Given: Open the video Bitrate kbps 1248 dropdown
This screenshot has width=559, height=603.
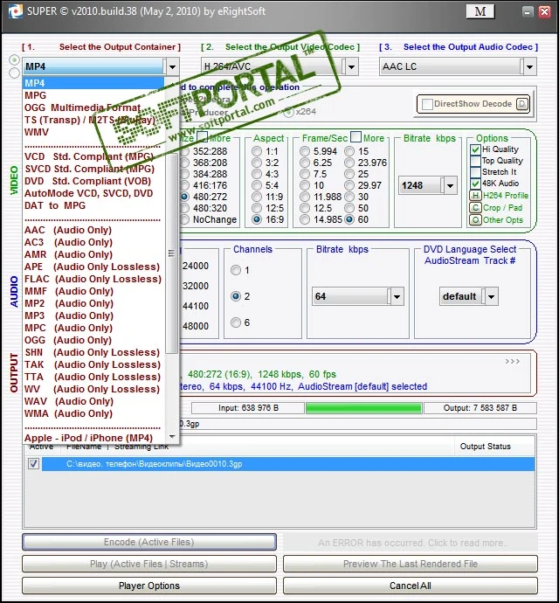Looking at the screenshot, I should point(450,186).
